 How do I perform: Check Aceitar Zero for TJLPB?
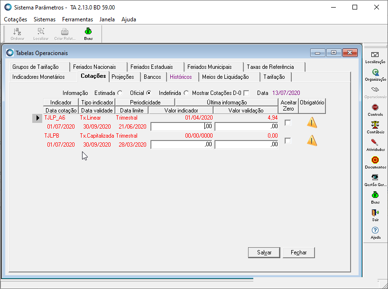(287, 140)
